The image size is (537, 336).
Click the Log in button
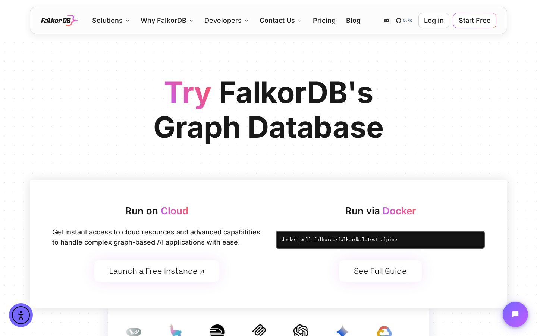[434, 21]
